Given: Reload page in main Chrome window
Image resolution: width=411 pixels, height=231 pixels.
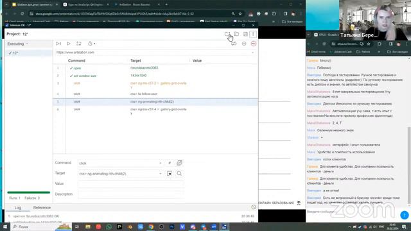Looking at the screenshot, I should click(x=22, y=13).
